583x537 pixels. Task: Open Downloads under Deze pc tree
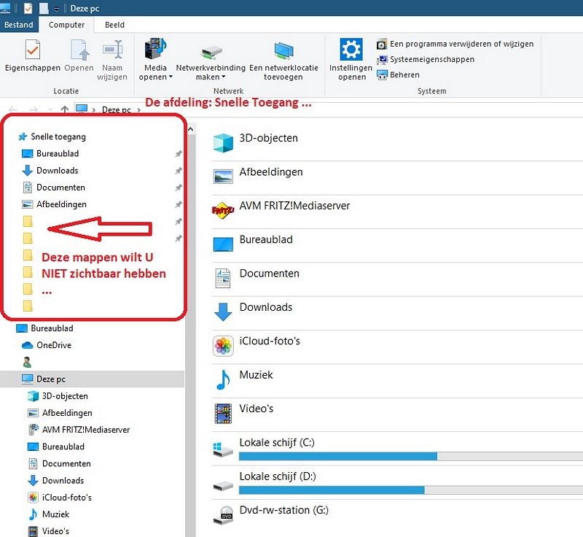(x=56, y=480)
